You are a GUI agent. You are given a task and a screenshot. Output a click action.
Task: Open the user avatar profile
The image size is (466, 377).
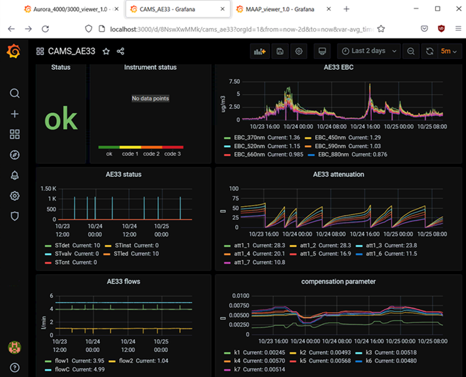point(14,347)
